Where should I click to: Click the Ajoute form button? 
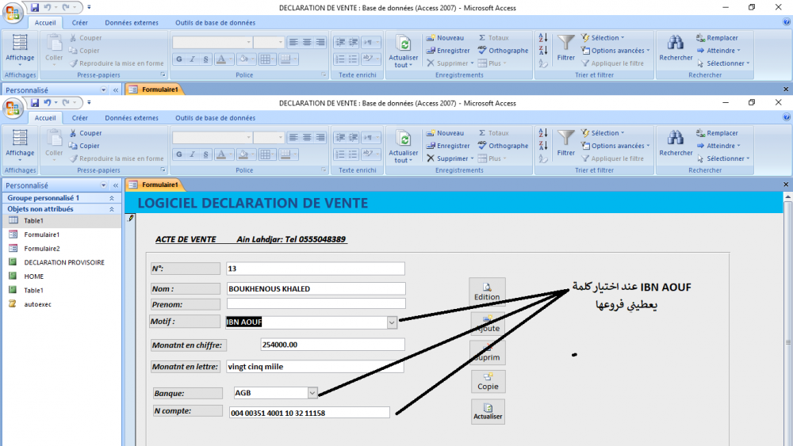[x=488, y=323]
